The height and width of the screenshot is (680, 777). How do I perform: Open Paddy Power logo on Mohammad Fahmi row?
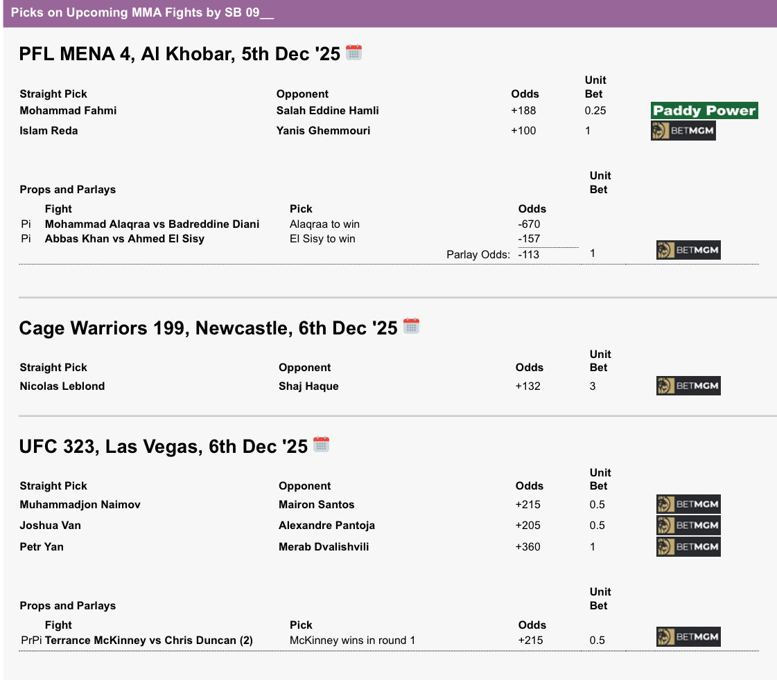[704, 110]
